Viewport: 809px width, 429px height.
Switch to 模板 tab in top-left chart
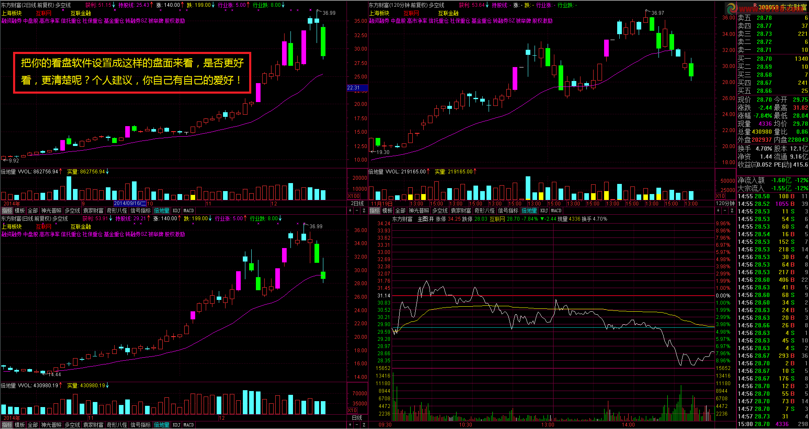[x=20, y=210]
